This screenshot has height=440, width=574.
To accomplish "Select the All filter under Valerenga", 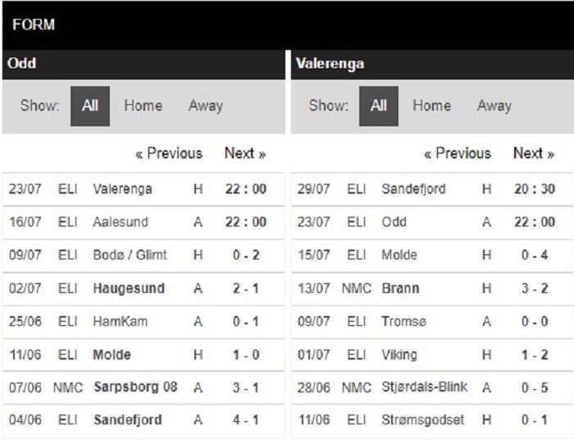I will point(379,106).
